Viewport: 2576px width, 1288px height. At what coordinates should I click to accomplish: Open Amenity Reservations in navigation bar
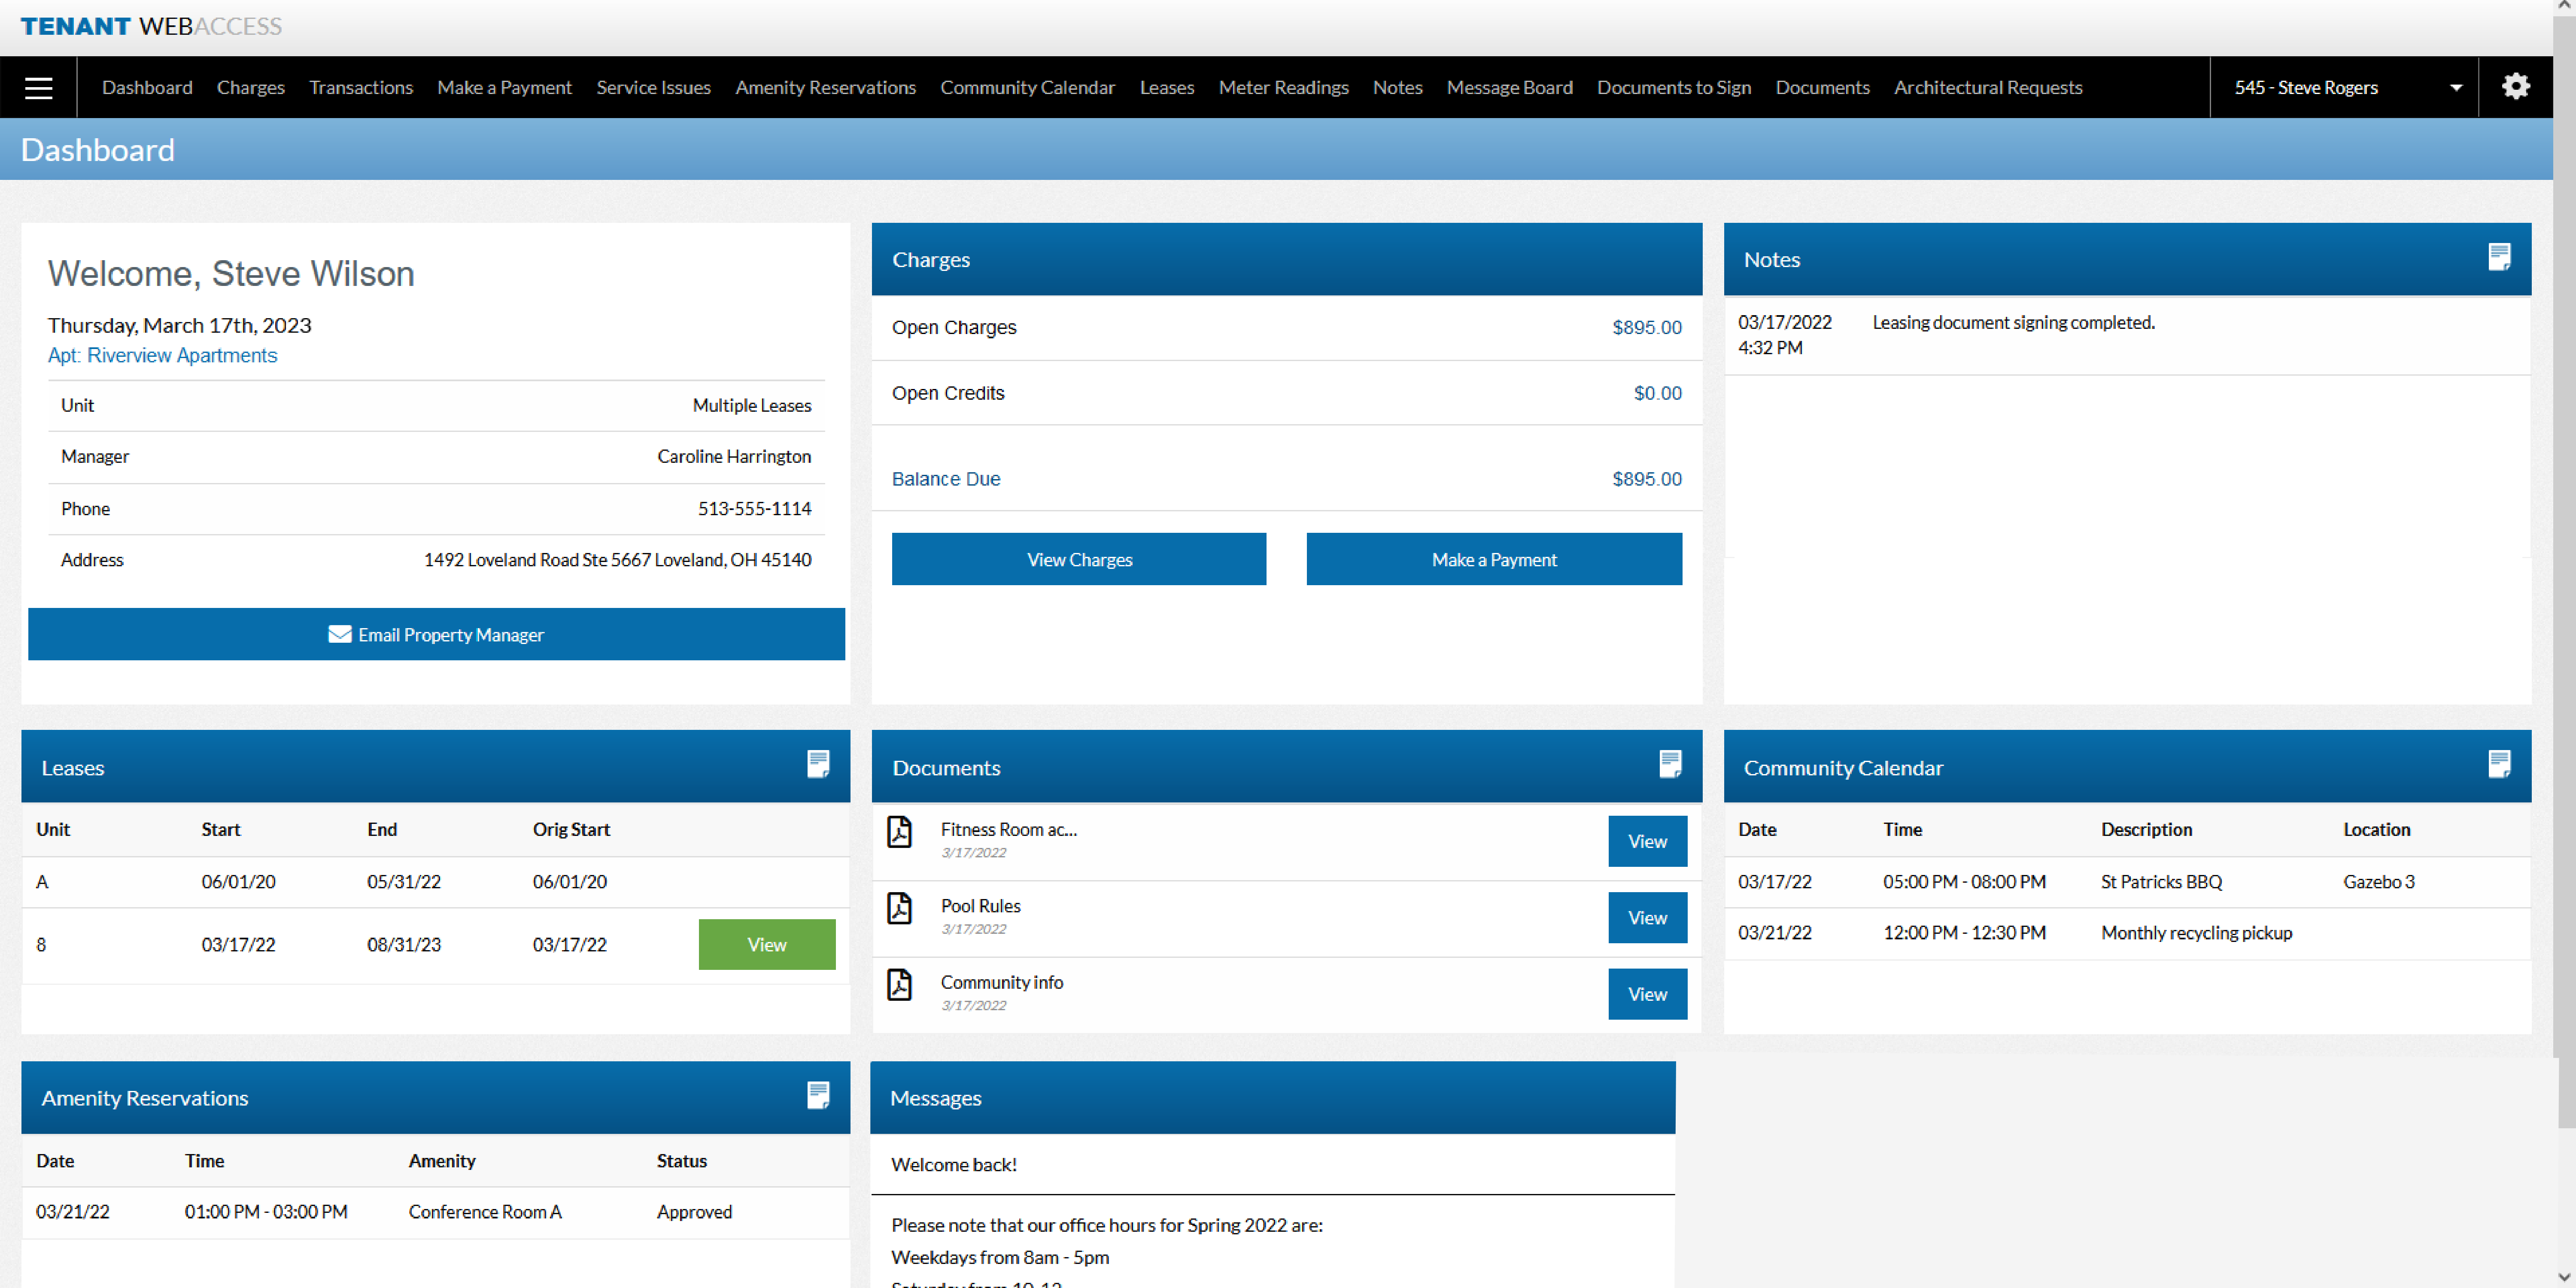click(826, 87)
